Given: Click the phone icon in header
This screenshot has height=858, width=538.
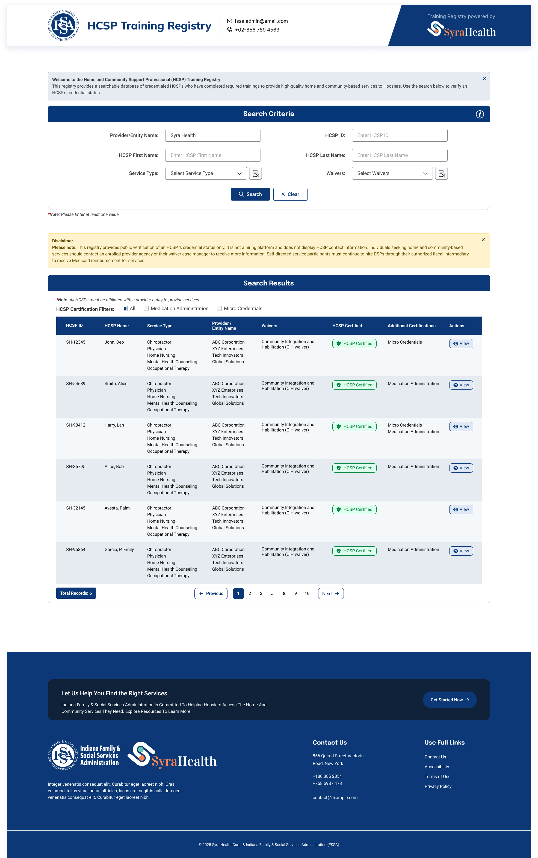Looking at the screenshot, I should point(229,30).
